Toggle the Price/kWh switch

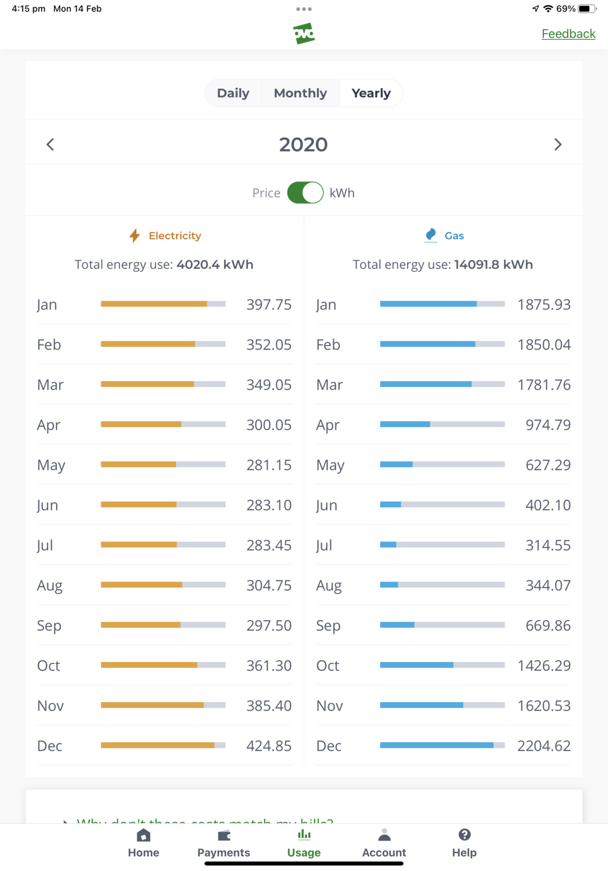305,193
